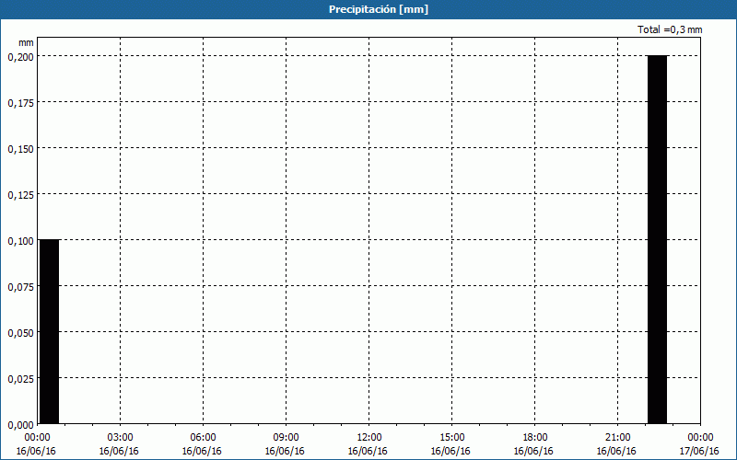Click the 06:00 time axis label
Viewport: 737px width, 460px height.
(x=203, y=438)
